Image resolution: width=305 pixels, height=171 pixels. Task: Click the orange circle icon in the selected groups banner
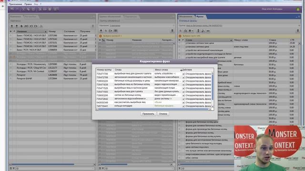[180, 36]
